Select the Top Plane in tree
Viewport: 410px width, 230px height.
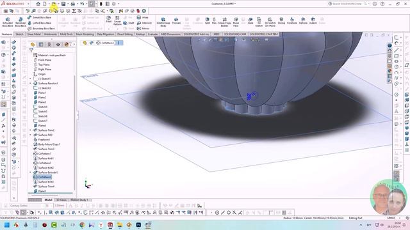coord(42,65)
